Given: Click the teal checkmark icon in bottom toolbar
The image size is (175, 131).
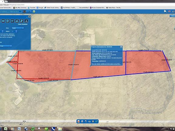Looking at the screenshot, I should pos(97,121).
